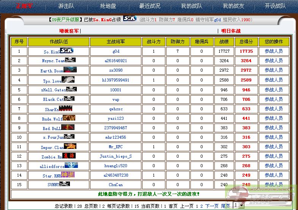Click the 增派驻军 link
Screen dimensions: 298x210
coord(69,31)
